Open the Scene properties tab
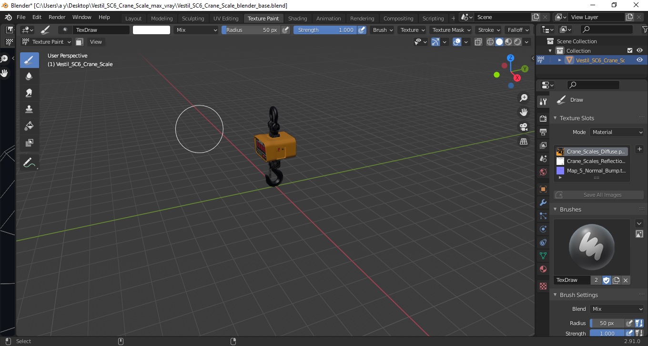The width and height of the screenshot is (648, 346). [543, 159]
